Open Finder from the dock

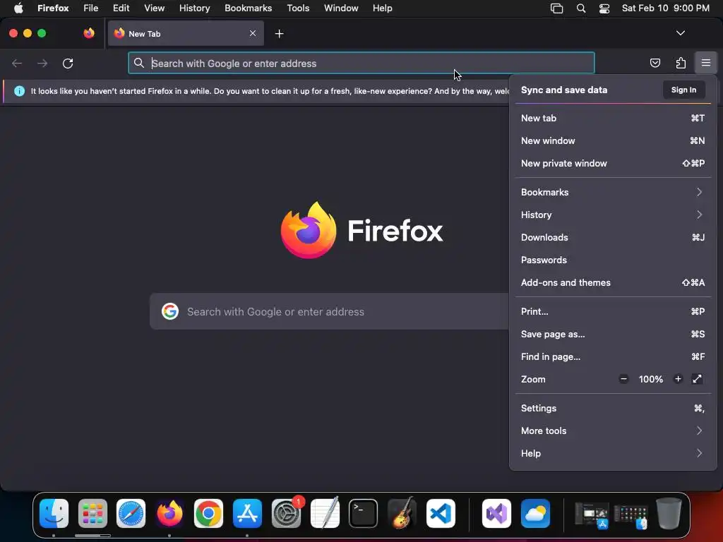[x=54, y=513]
